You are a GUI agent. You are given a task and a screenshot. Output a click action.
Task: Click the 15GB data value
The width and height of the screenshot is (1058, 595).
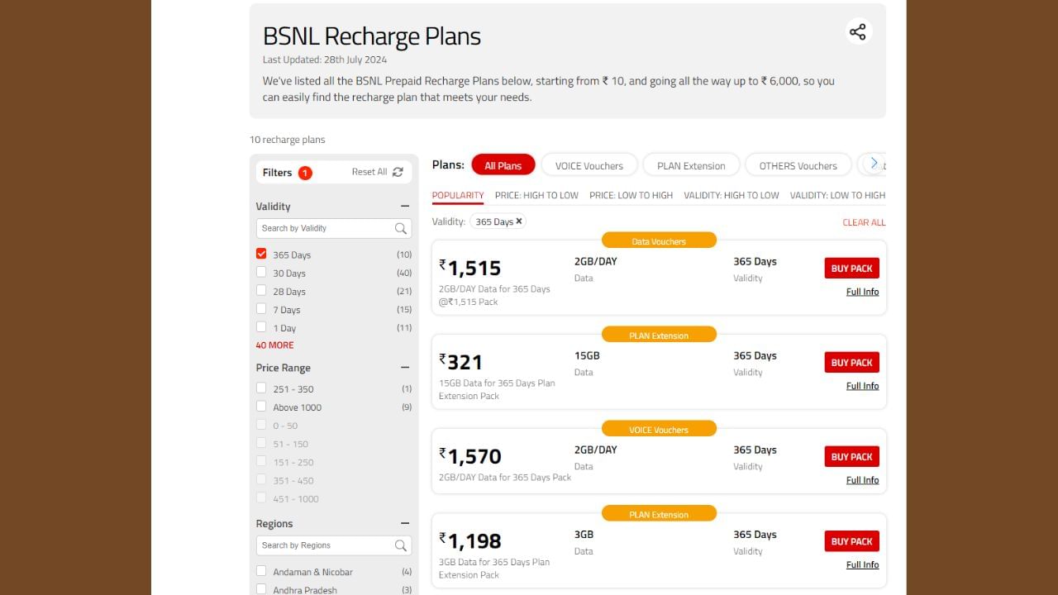(x=587, y=355)
